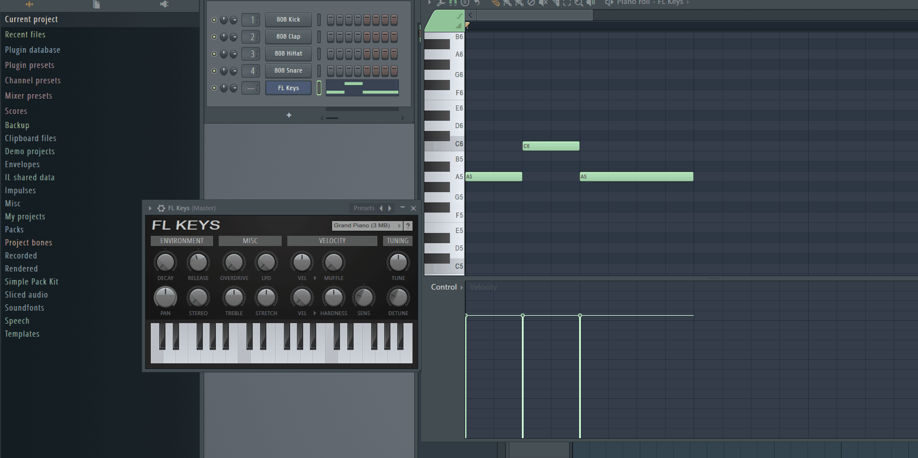The width and height of the screenshot is (918, 458).
Task: Click the 808 Snare channel volume knob
Action: coord(233,71)
